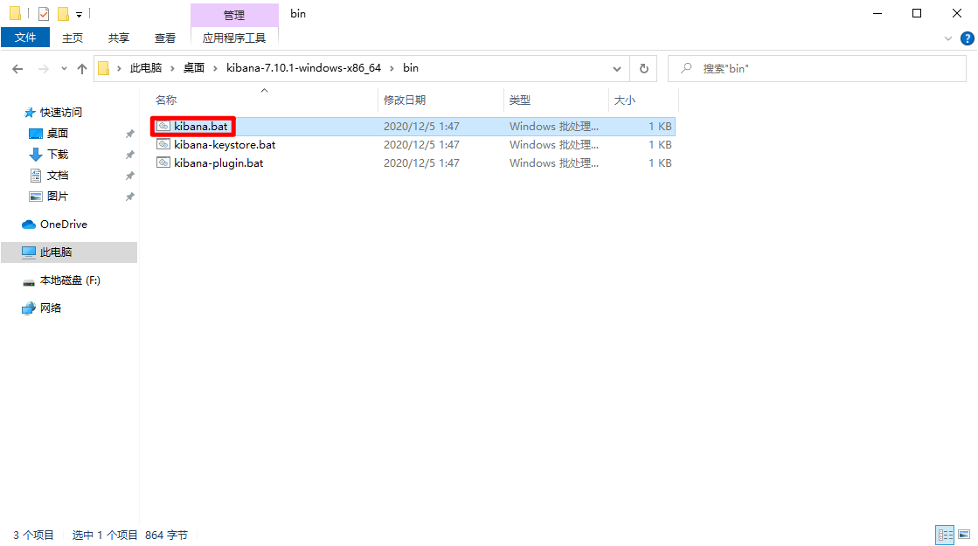Select the 管理 contextual tab header
Image resolution: width=978 pixels, height=546 pixels.
234,15
